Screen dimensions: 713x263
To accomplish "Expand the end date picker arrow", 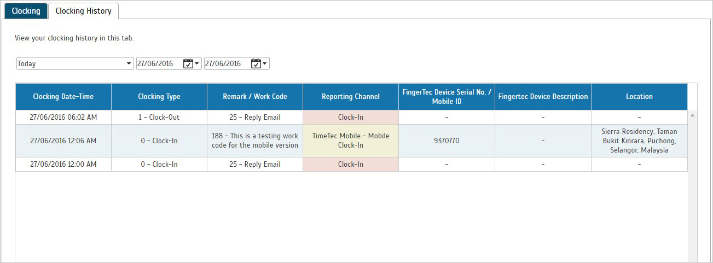I will [x=265, y=63].
